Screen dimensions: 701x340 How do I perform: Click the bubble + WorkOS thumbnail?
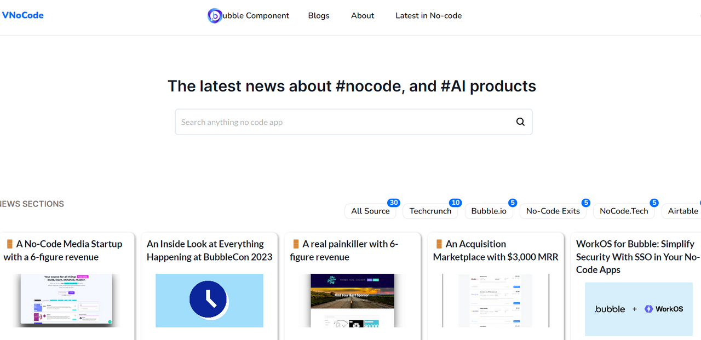(x=639, y=309)
